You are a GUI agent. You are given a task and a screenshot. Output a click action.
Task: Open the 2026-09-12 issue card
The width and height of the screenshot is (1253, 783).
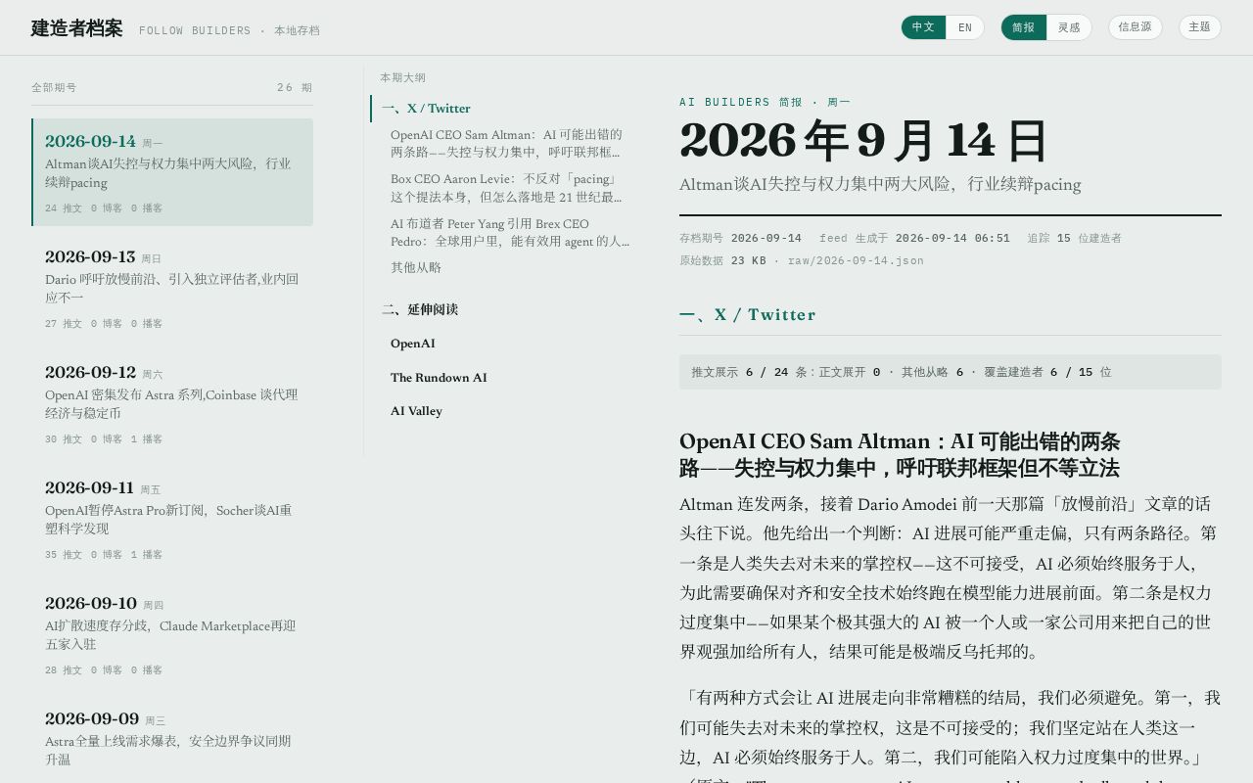click(x=172, y=403)
